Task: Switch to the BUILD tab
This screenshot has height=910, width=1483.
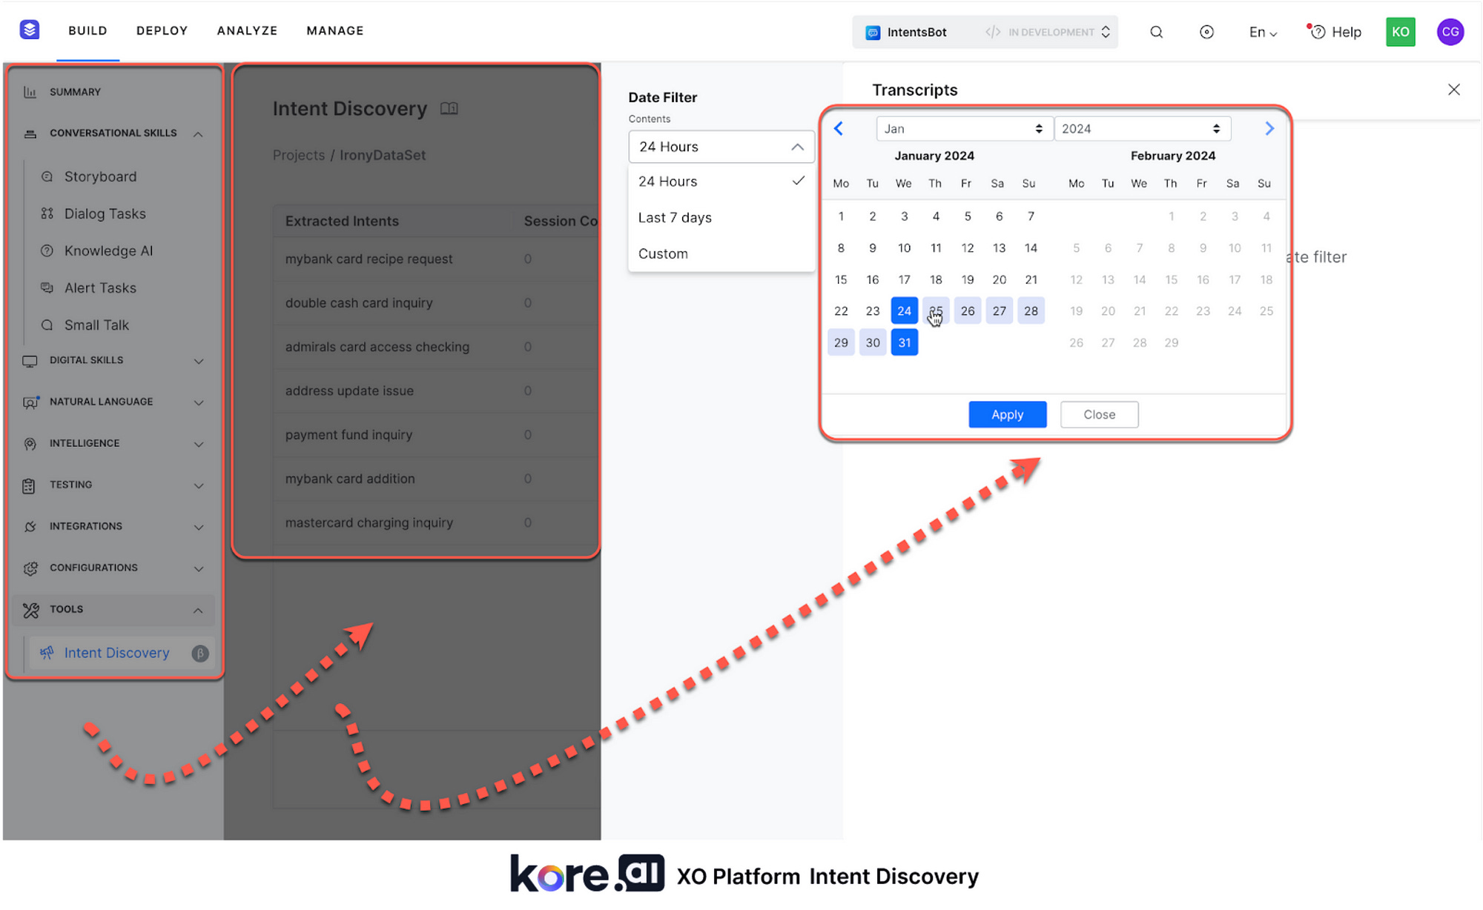Action: [87, 30]
